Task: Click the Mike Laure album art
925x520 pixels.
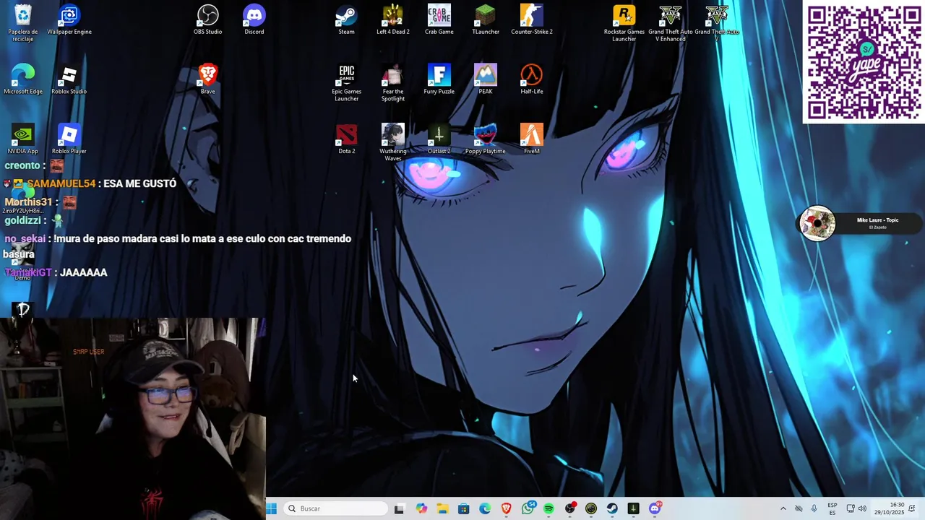Action: coord(817,224)
